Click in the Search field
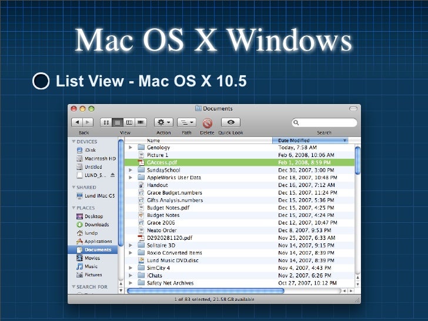This screenshot has height=321, width=428. tap(325, 122)
